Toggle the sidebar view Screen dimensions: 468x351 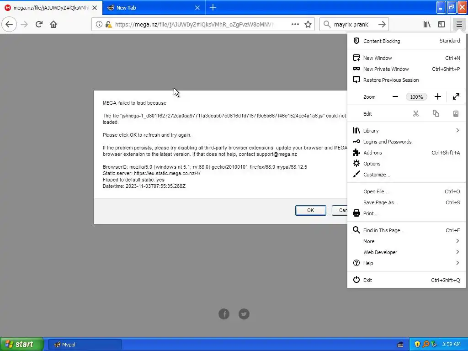[441, 24]
